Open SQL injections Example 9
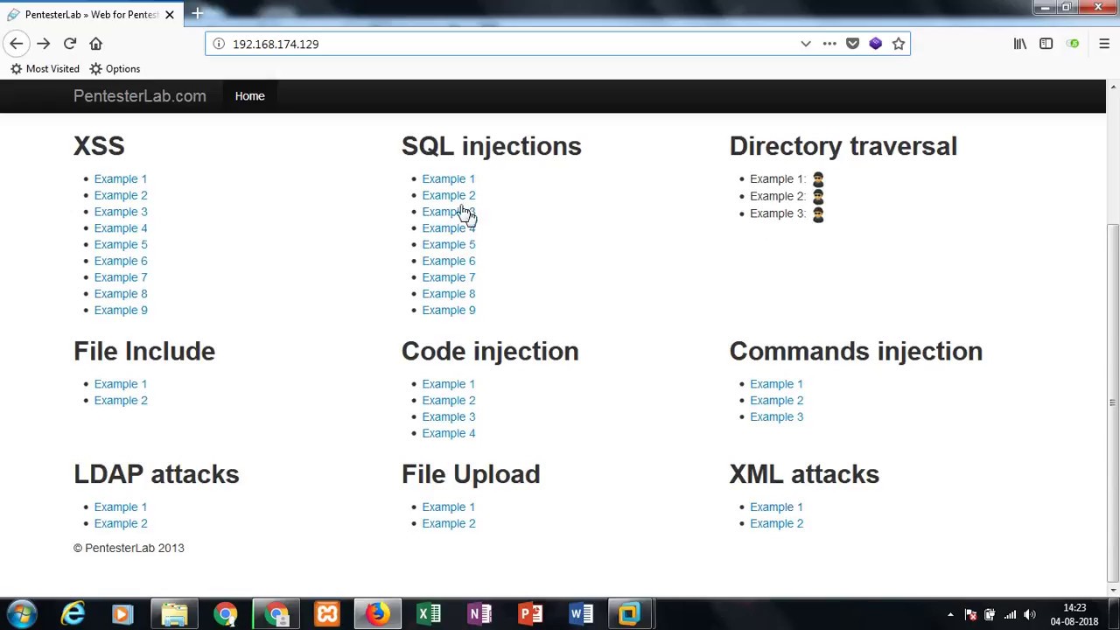The image size is (1120, 630). click(x=449, y=310)
